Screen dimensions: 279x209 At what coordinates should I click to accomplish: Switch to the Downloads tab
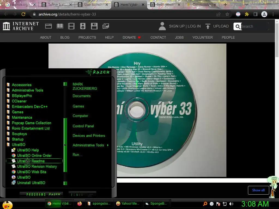point(201,5)
